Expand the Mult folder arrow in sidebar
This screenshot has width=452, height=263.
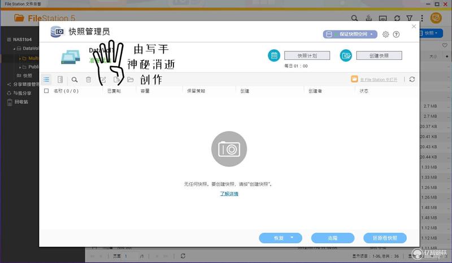click(20, 59)
